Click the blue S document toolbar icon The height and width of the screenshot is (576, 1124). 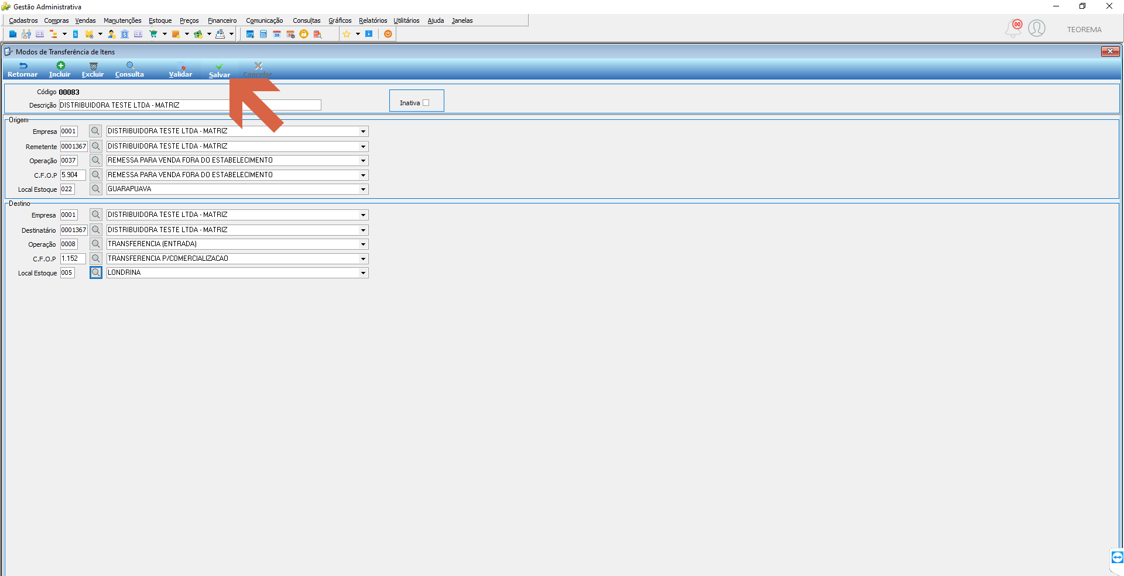pos(76,34)
